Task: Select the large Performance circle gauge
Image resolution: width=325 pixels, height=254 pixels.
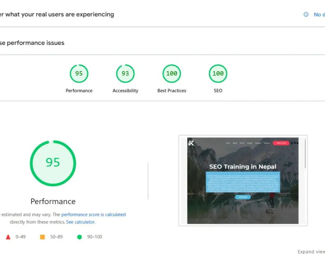Action: (x=53, y=163)
